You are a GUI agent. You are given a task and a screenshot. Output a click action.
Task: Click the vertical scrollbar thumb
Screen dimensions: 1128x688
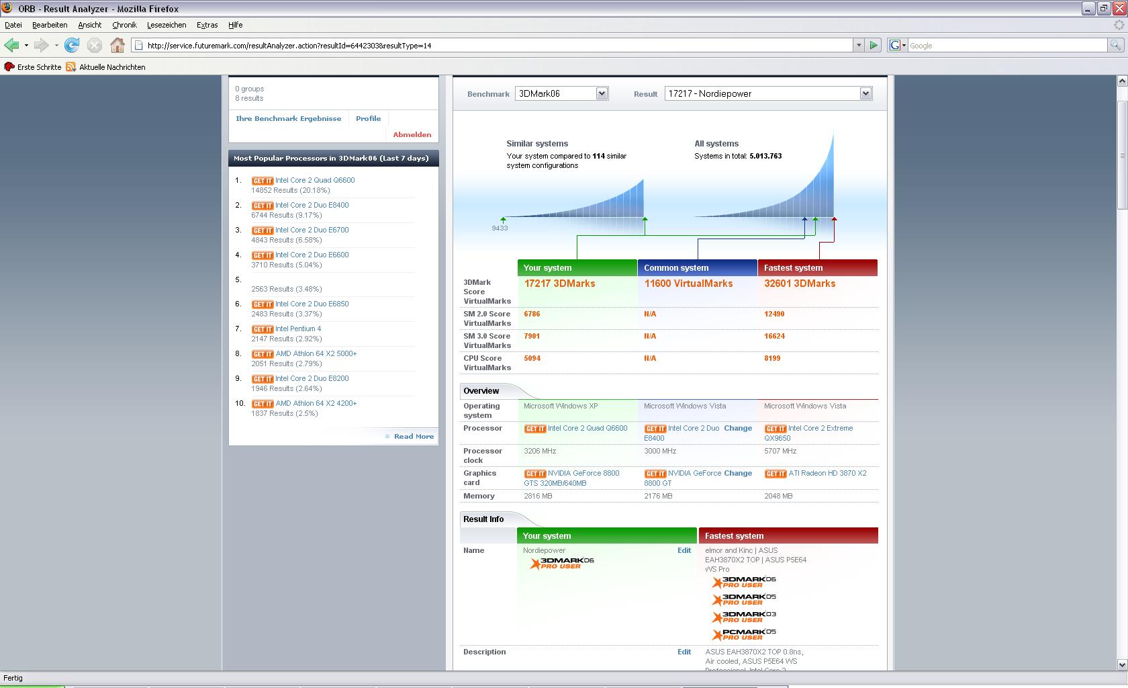point(1122,156)
